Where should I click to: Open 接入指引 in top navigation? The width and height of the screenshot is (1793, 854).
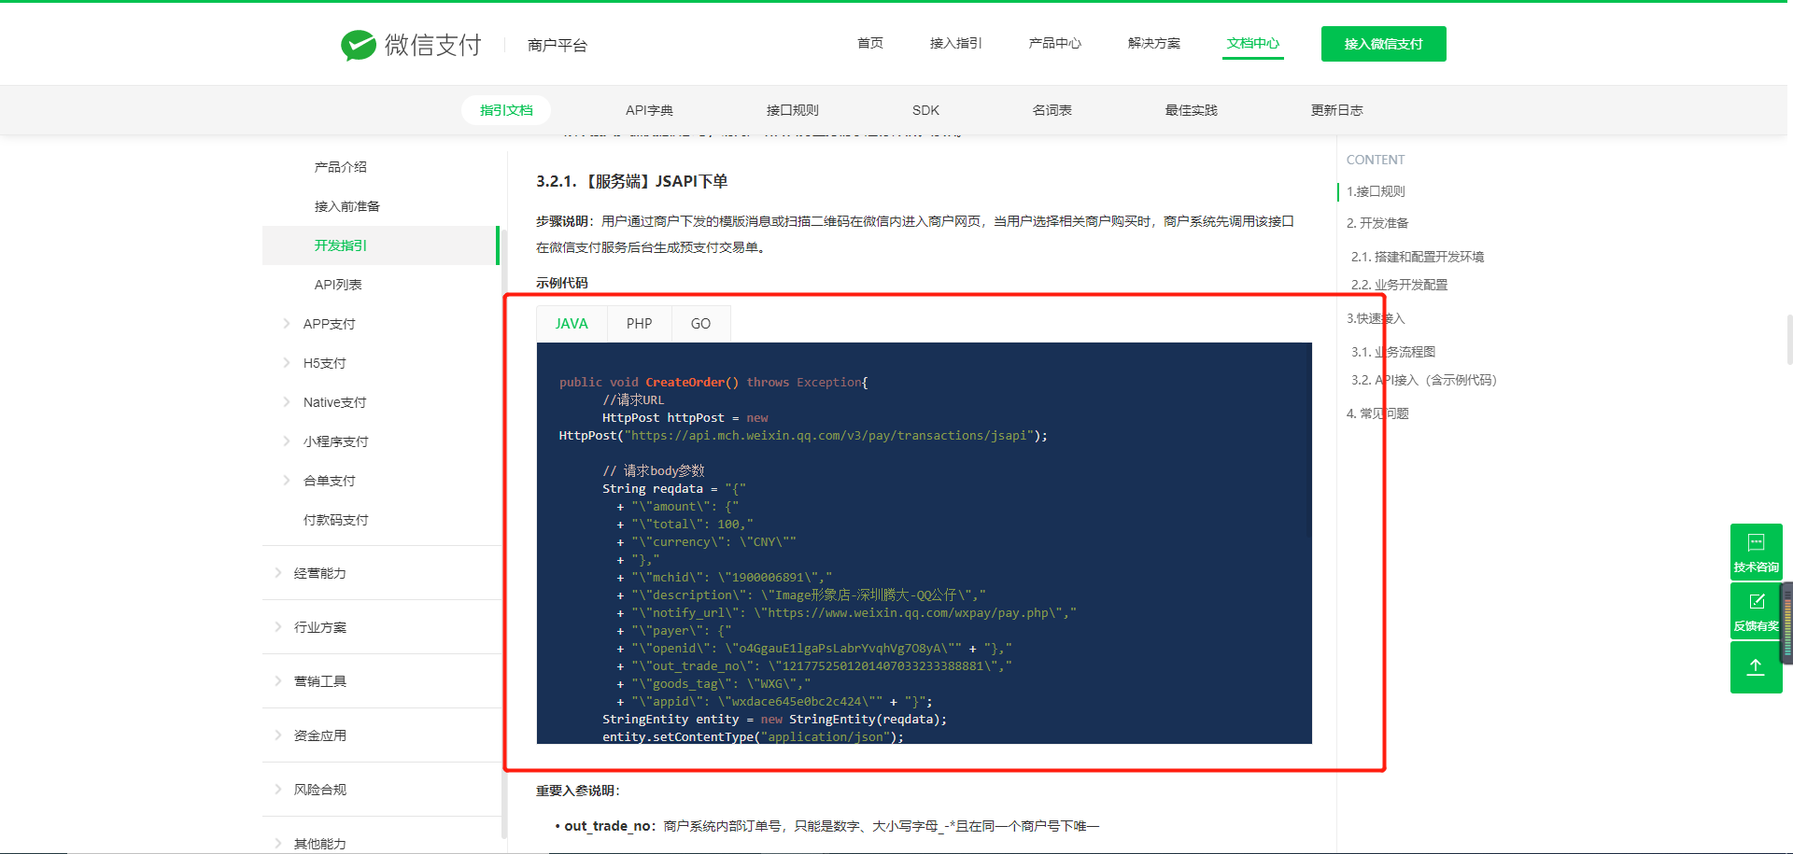click(x=956, y=43)
